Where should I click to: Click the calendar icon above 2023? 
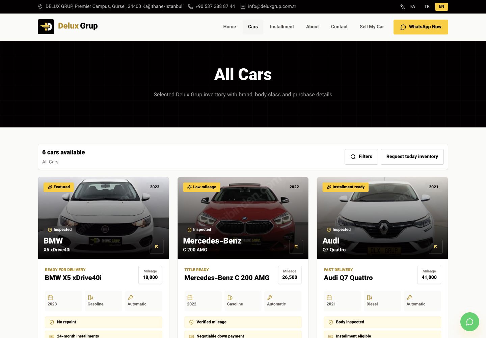[x=50, y=298]
